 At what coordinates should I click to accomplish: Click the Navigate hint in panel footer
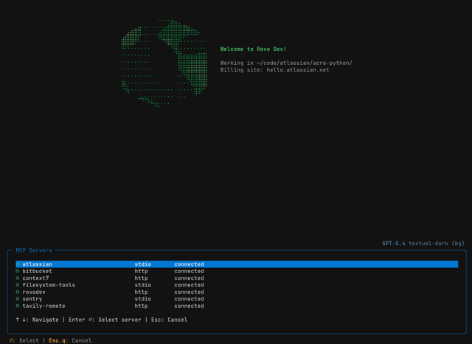point(37,320)
